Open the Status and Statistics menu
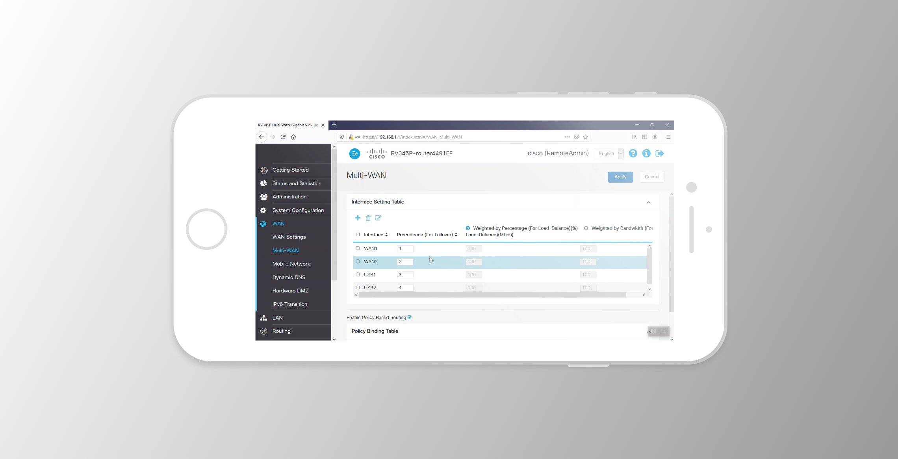Image resolution: width=898 pixels, height=459 pixels. click(x=296, y=183)
